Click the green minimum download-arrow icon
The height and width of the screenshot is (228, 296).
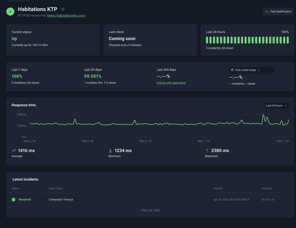point(110,150)
